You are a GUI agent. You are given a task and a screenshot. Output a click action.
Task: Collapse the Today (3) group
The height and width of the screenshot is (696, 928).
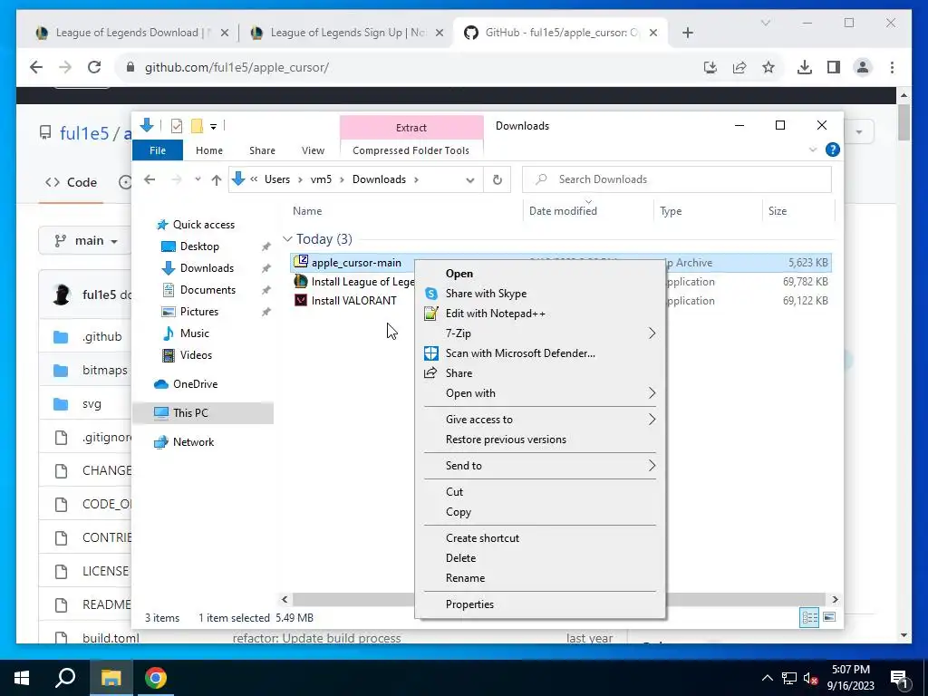pos(287,238)
